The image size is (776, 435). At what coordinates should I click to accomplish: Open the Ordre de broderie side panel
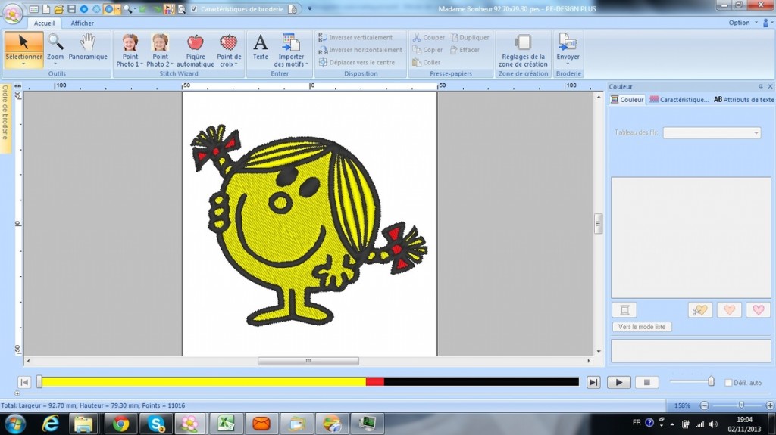pyautogui.click(x=5, y=112)
